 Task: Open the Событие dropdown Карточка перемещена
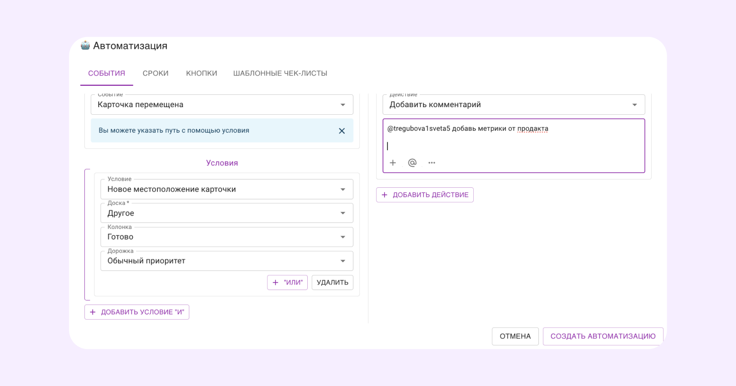tap(221, 105)
